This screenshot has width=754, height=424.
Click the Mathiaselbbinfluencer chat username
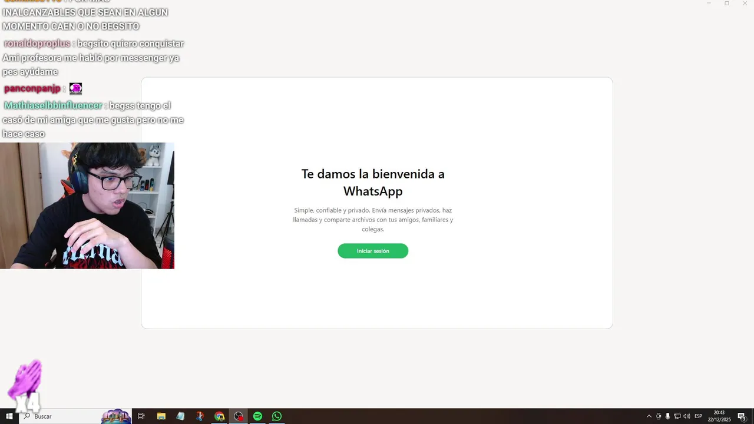[53, 105]
